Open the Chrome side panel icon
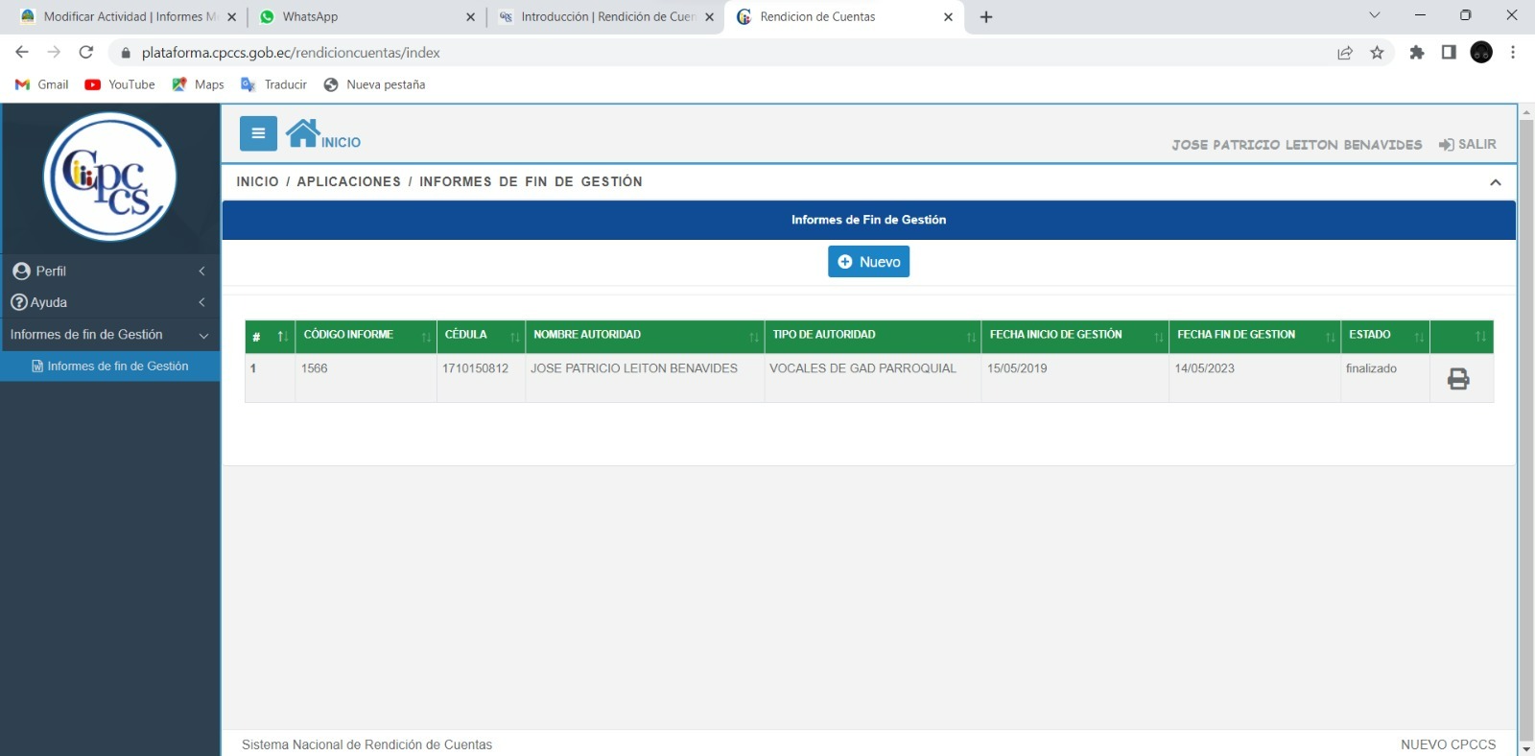The width and height of the screenshot is (1535, 756). pyautogui.click(x=1449, y=53)
